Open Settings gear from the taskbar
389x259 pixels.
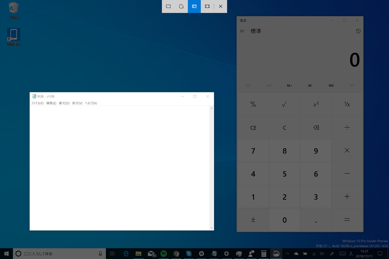click(x=226, y=254)
